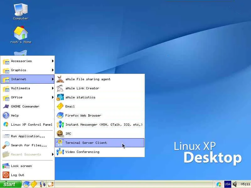
Task: Click the aMule Link Creator rabbit icon
Action: pos(60,88)
